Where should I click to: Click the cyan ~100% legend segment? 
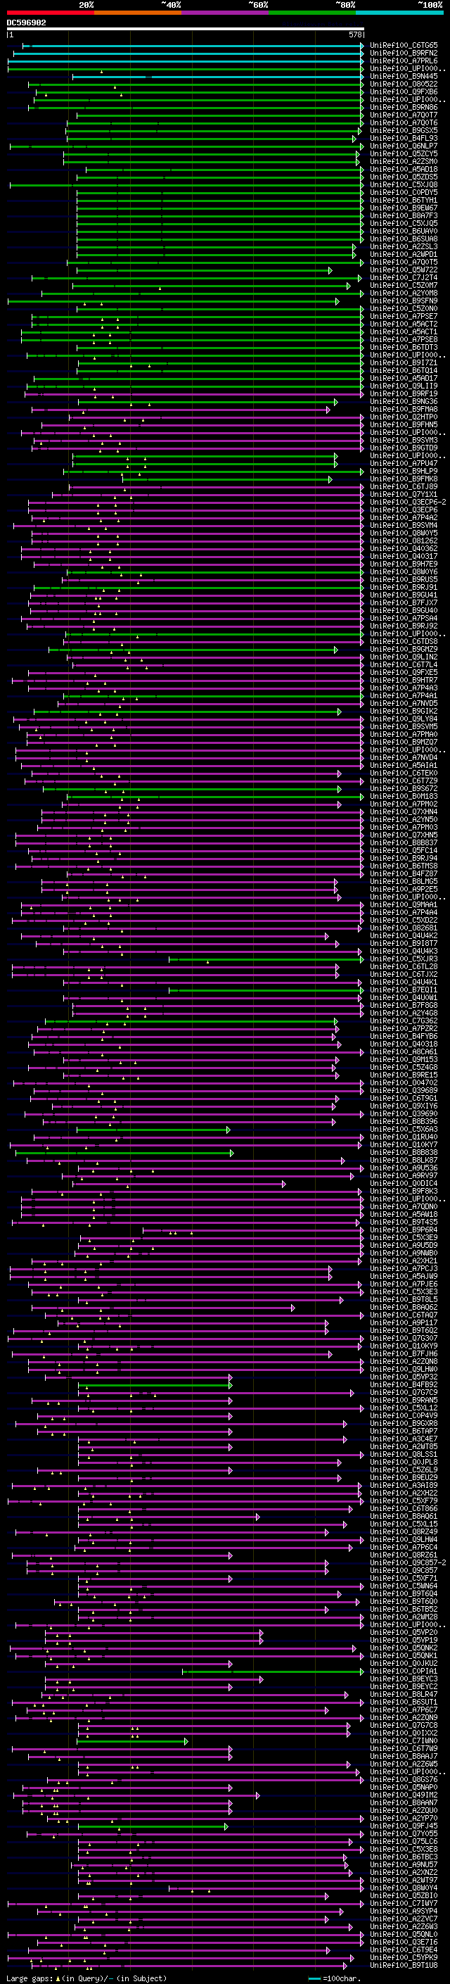(399, 13)
